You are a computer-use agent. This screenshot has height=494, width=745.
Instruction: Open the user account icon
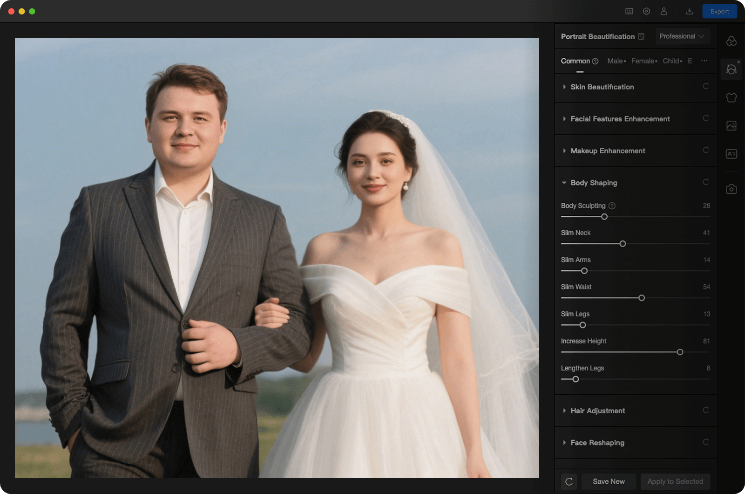tap(664, 11)
